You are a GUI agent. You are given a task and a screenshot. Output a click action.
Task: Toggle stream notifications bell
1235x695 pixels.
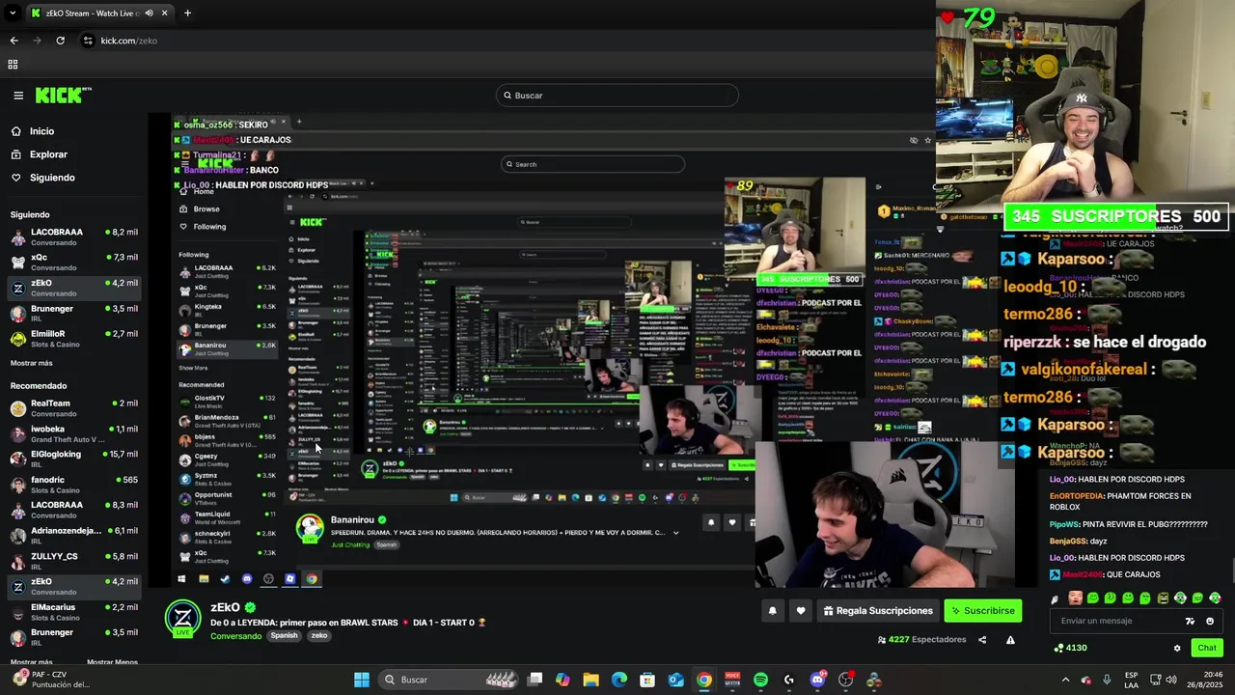tap(772, 610)
